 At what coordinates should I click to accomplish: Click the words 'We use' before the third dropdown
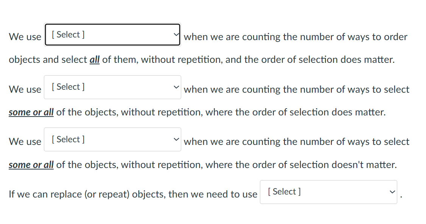click(25, 142)
